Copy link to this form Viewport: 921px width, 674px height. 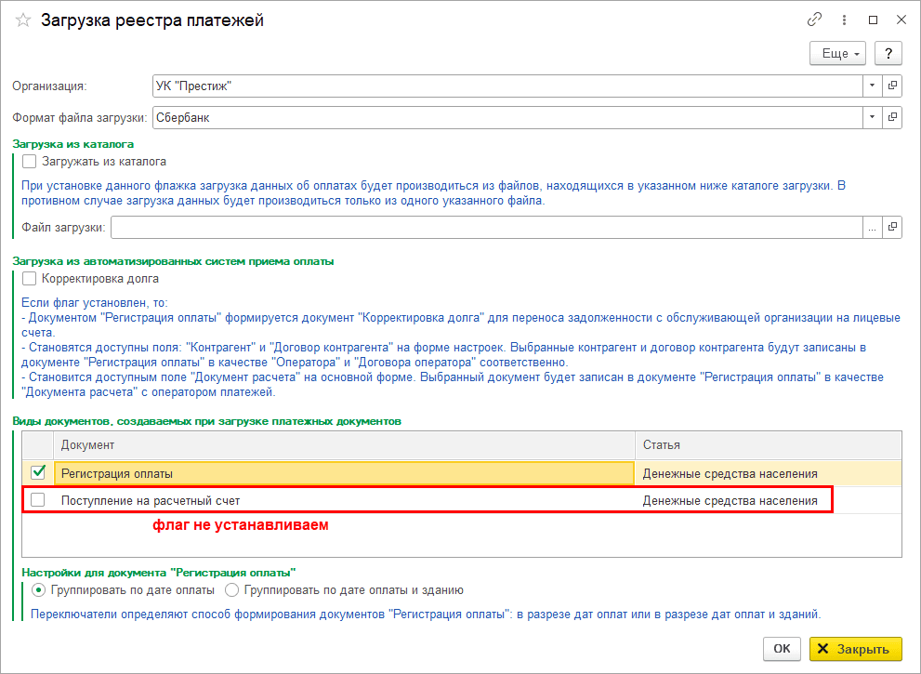[815, 20]
